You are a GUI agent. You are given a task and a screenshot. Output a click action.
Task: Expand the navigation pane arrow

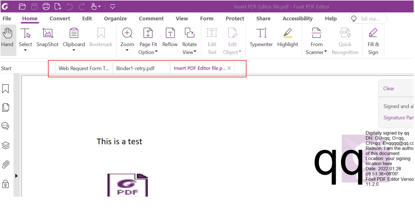click(16, 176)
